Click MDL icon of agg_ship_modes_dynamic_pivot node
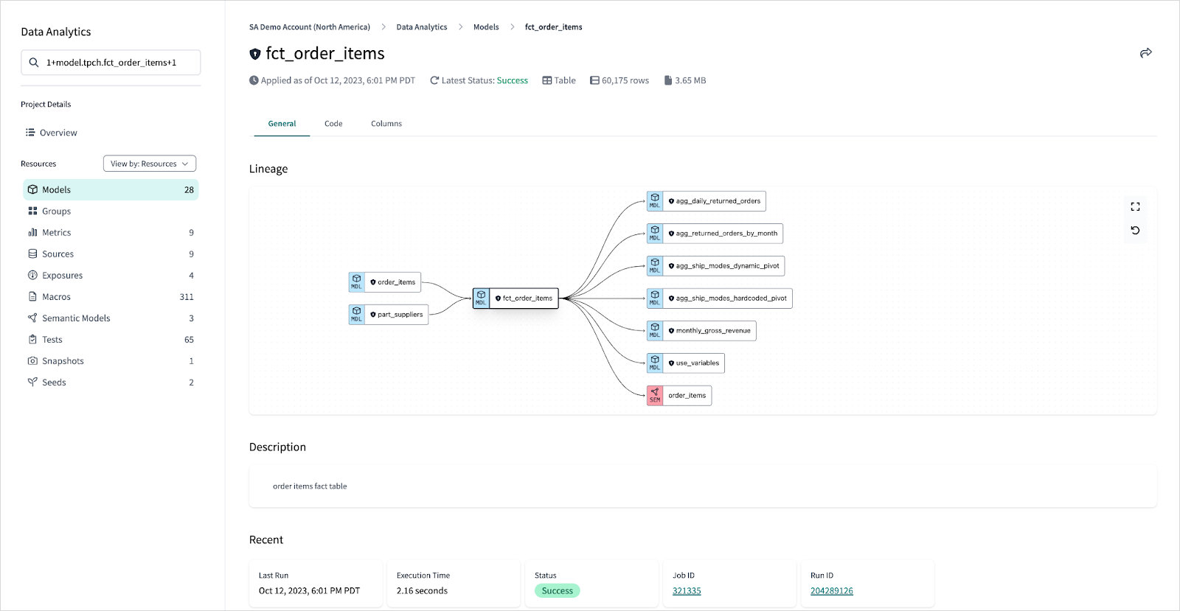1180x611 pixels. point(655,266)
